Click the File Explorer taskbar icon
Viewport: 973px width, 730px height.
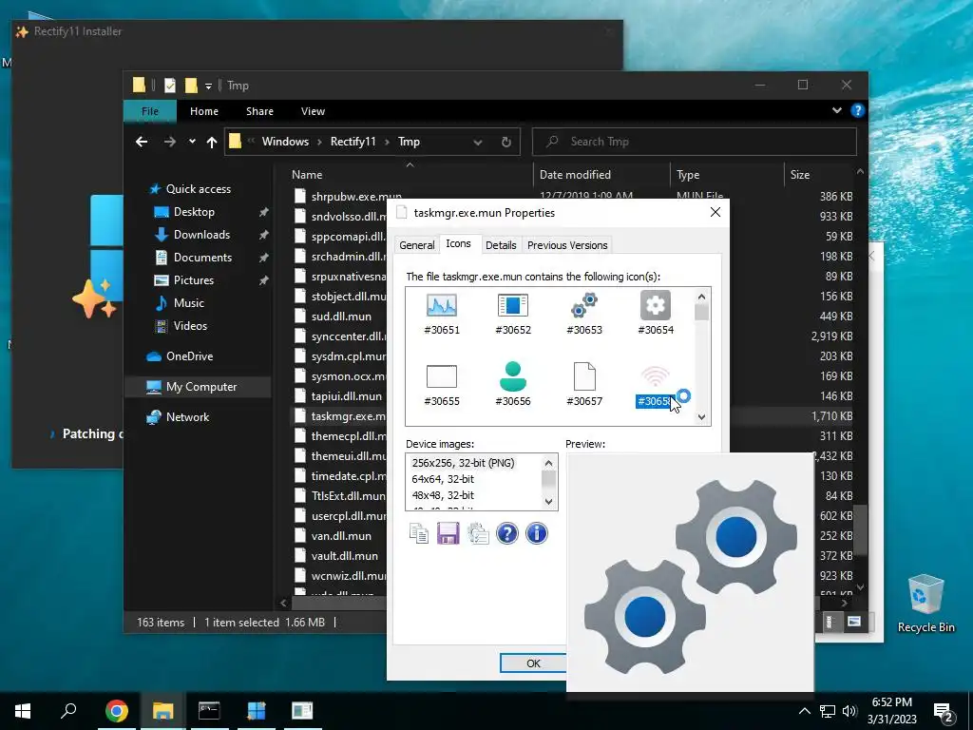pyautogui.click(x=162, y=711)
